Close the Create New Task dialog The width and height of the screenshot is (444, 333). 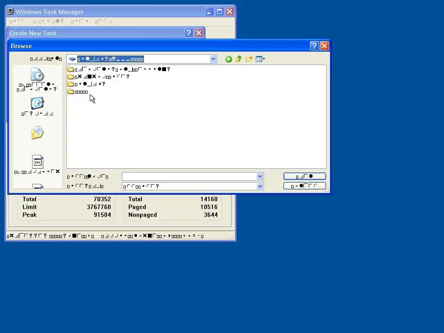click(199, 33)
